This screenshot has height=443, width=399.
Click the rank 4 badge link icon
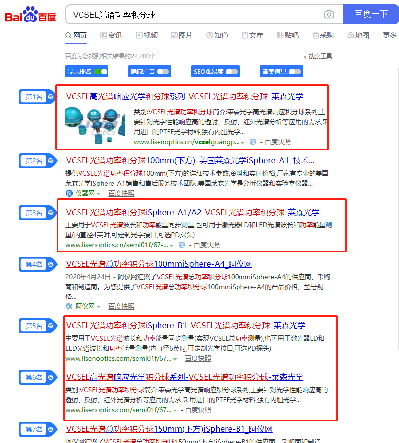click(x=51, y=264)
